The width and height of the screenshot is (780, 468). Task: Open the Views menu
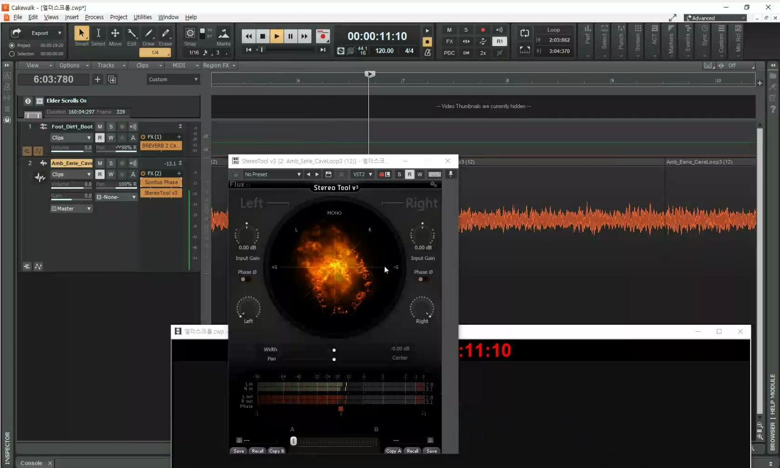pos(51,17)
